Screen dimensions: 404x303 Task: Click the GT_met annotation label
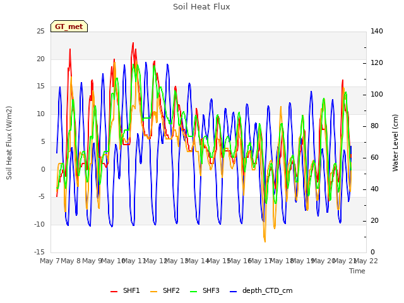[69, 27]
